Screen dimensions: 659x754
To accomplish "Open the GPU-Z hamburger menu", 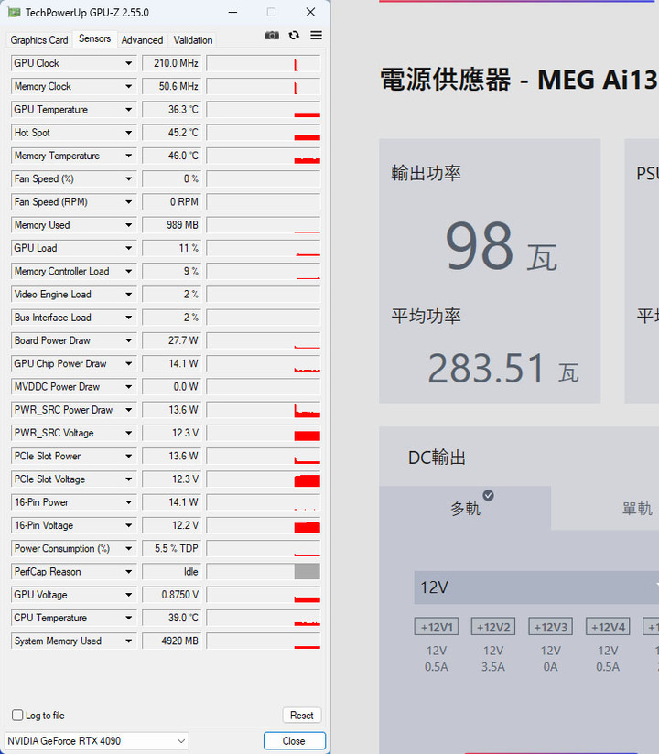I will pos(316,35).
